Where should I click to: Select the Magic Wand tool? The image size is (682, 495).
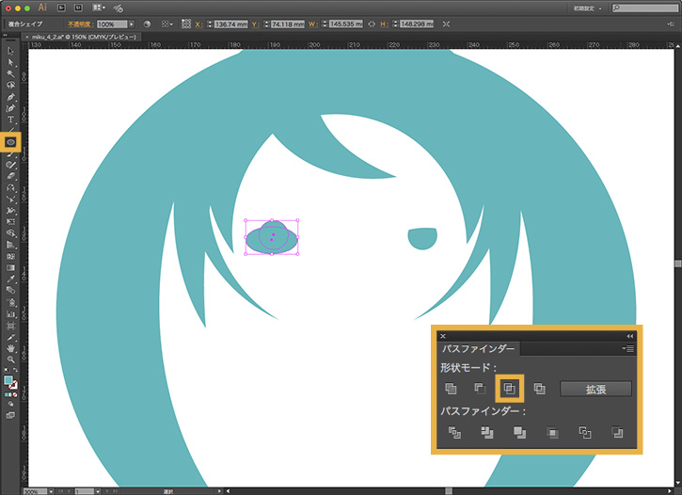[x=10, y=73]
